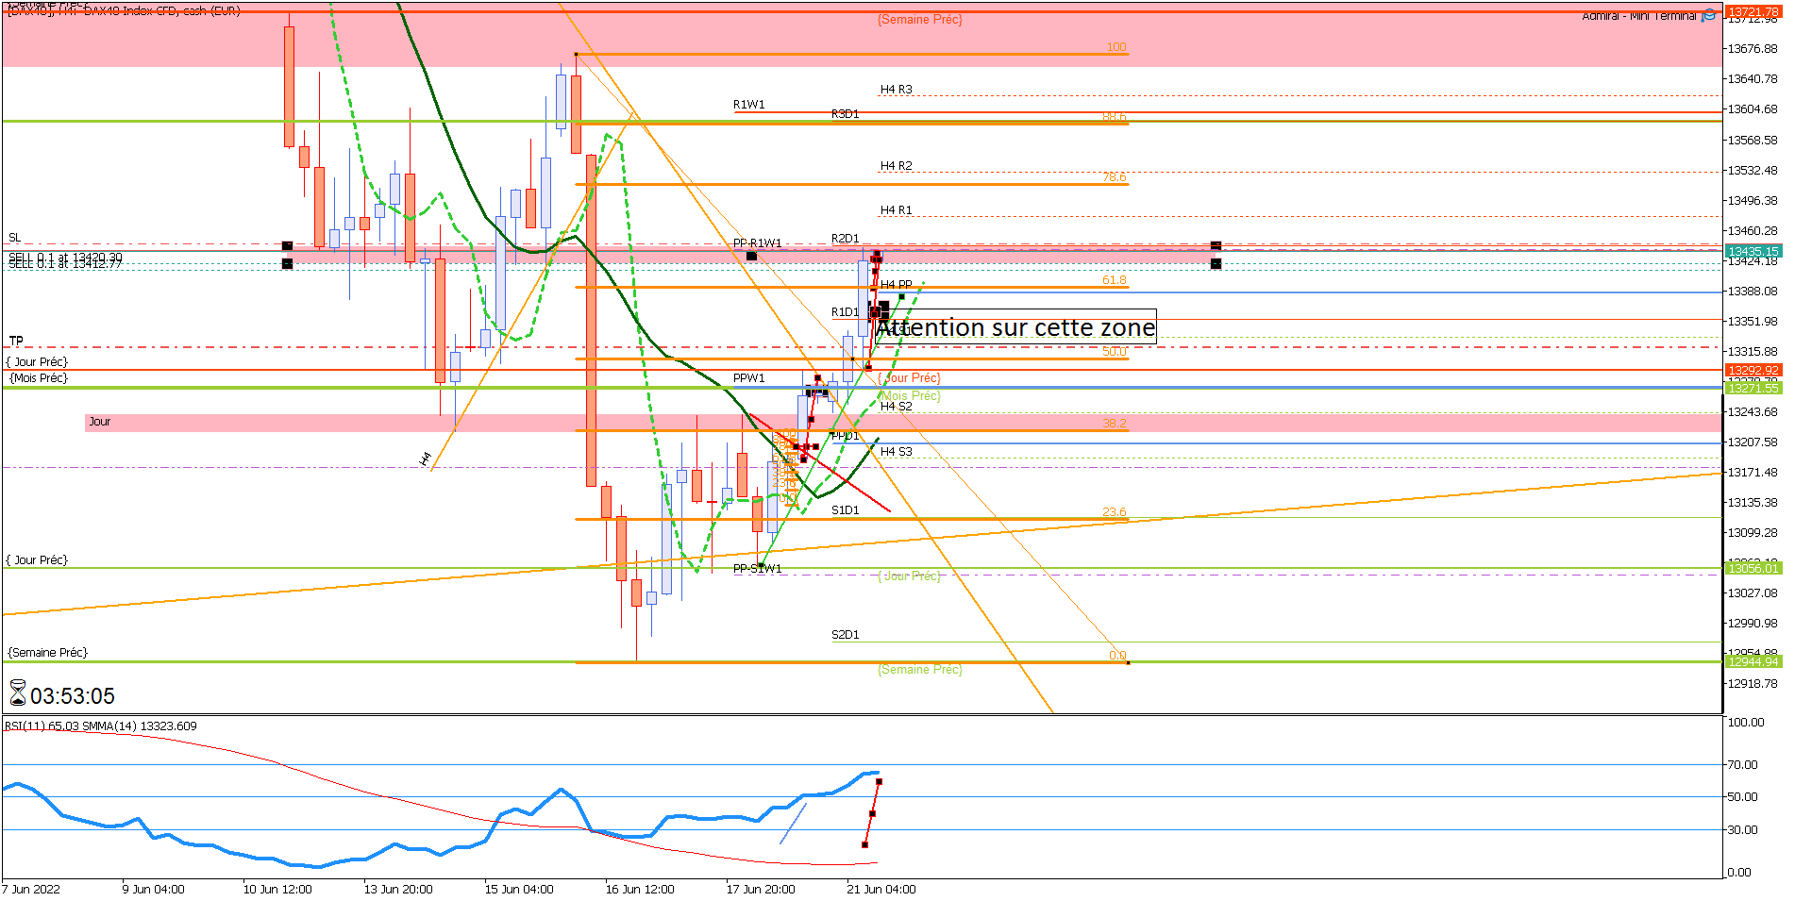The height and width of the screenshot is (901, 1795).
Task: Select the 'Admiral - Mini Terminal' label
Action: 1639,16
